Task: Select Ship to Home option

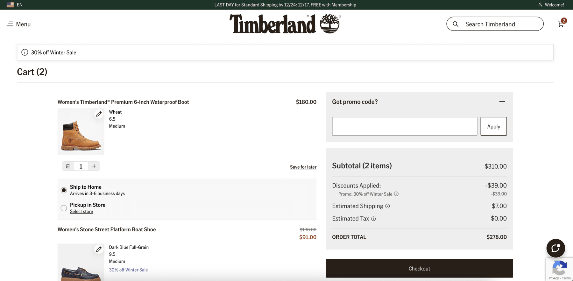Action: [64, 190]
